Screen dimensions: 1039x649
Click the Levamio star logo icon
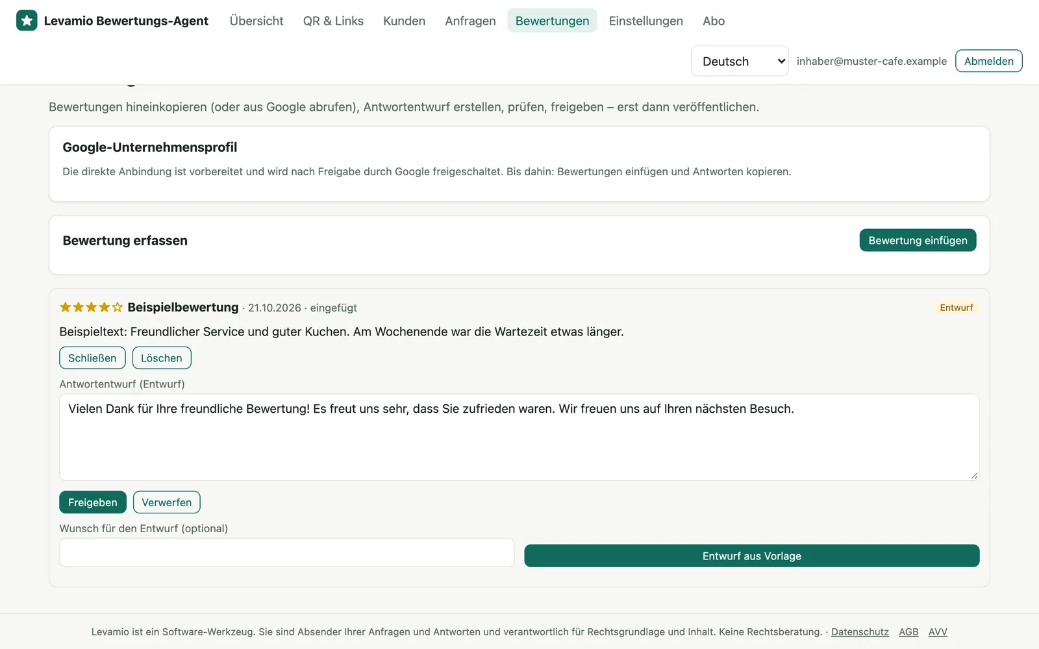(27, 21)
